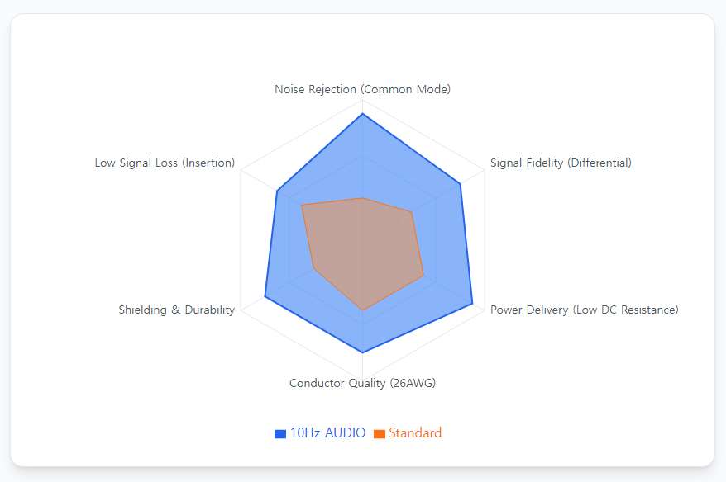Click Standard's Noise Rejection data point
The image size is (726, 482).
(362, 198)
